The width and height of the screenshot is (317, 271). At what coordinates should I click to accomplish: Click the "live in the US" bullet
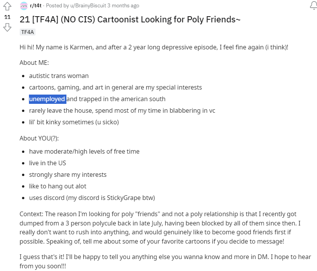point(47,163)
